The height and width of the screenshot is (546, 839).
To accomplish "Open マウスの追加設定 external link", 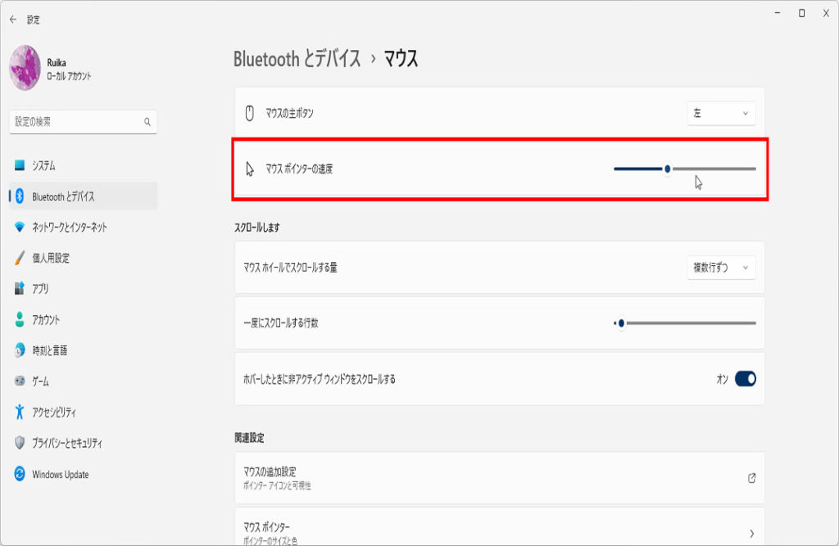I will pyautogui.click(x=751, y=478).
